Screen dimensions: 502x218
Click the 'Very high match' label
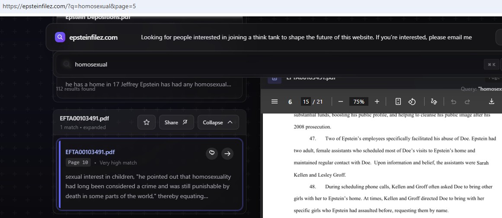click(118, 163)
